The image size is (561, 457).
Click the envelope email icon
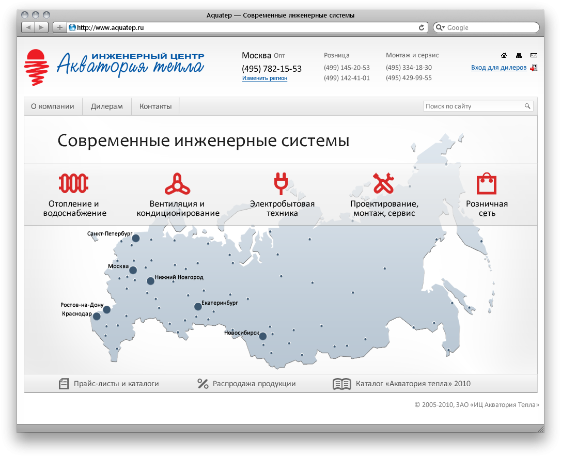tap(534, 55)
